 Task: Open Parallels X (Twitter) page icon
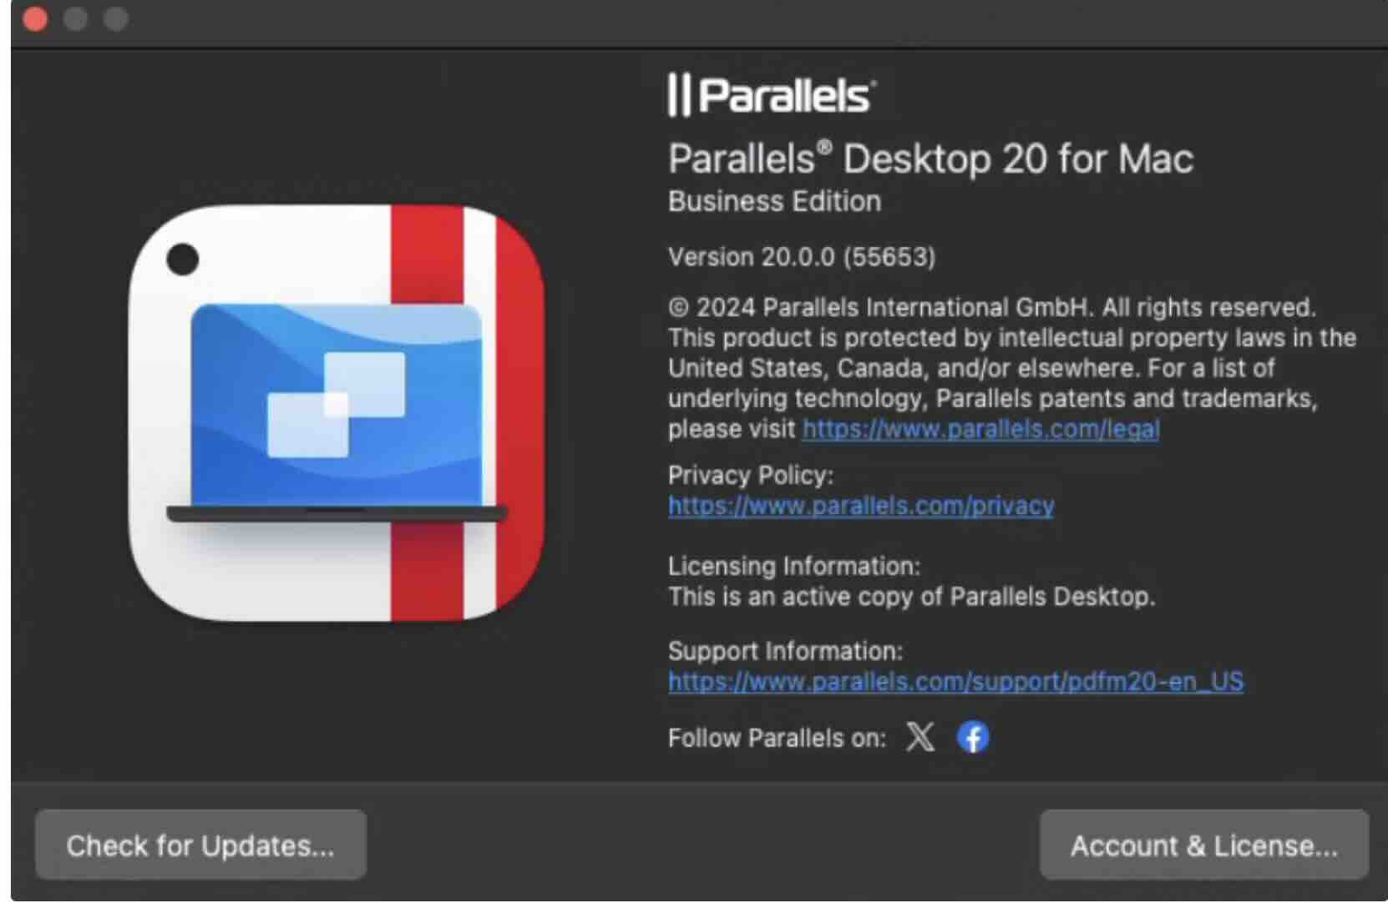(919, 737)
